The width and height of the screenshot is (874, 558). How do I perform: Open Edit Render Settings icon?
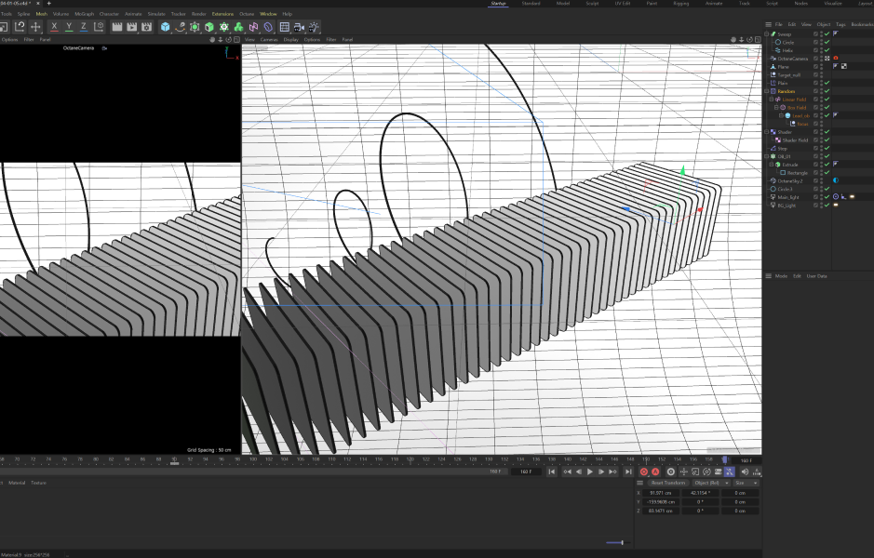(x=146, y=27)
